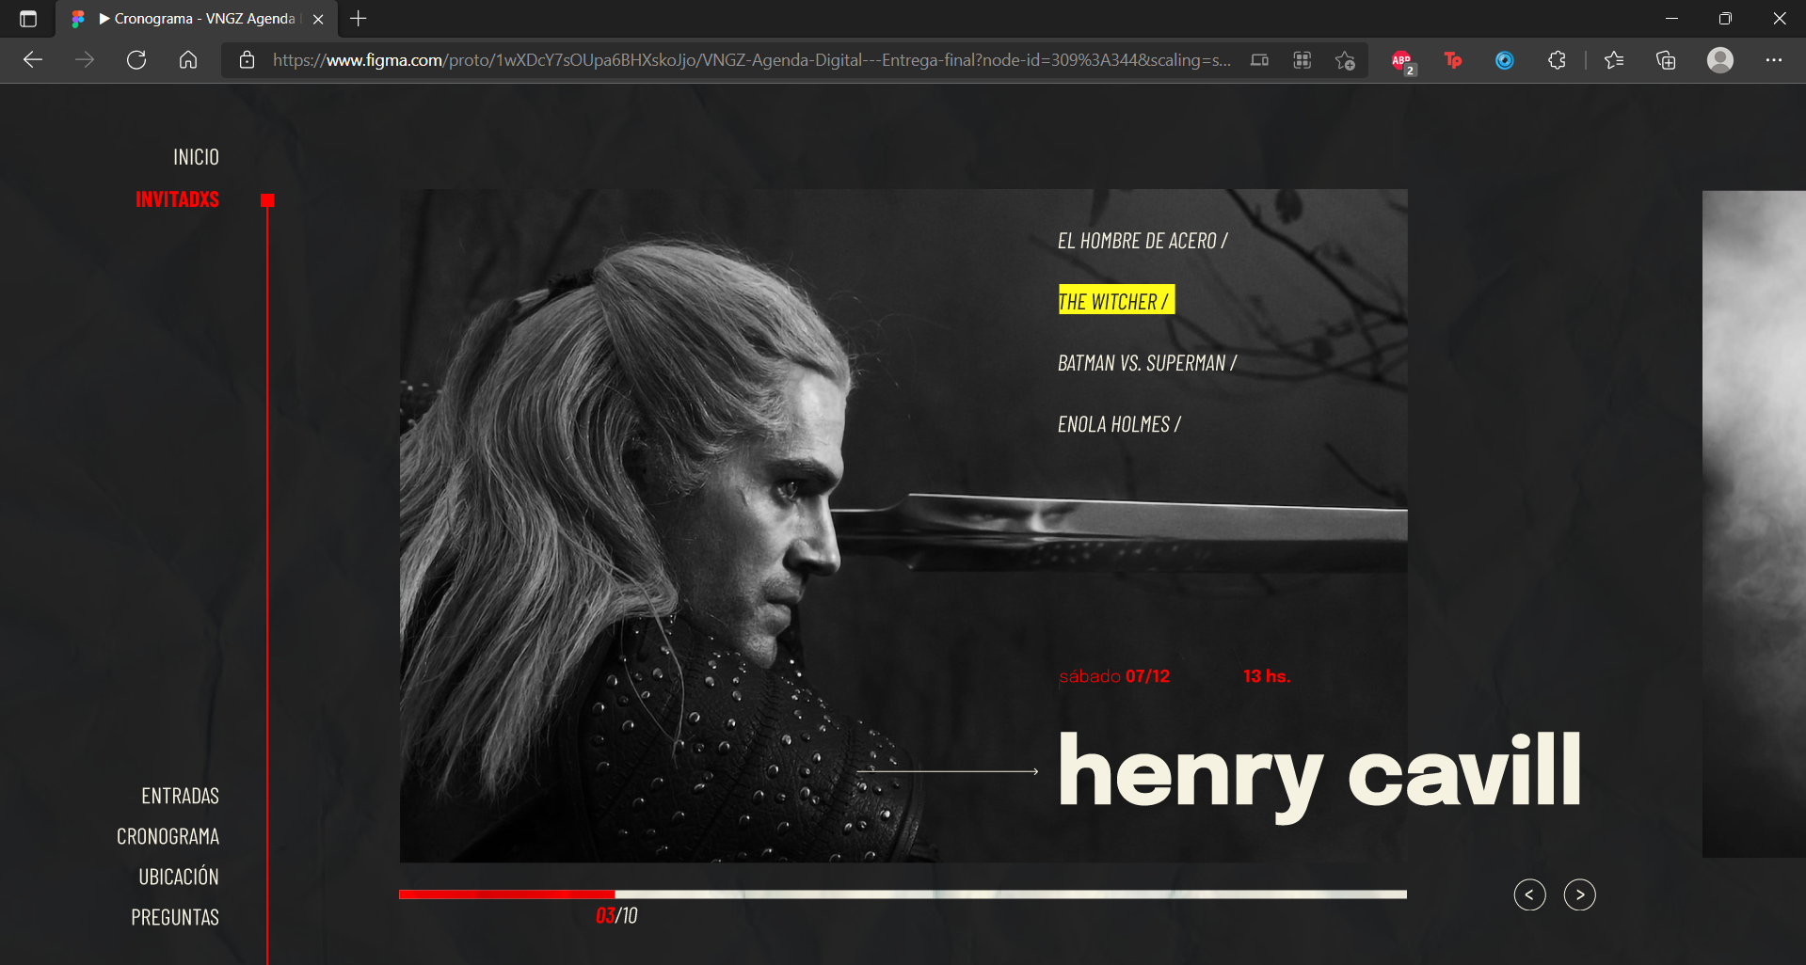Click the 03/10 slide counter
Image resolution: width=1806 pixels, height=965 pixels.
(616, 915)
